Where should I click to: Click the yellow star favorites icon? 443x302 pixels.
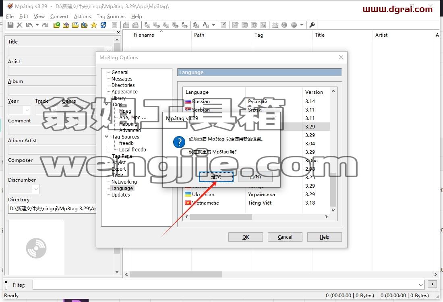point(94,25)
